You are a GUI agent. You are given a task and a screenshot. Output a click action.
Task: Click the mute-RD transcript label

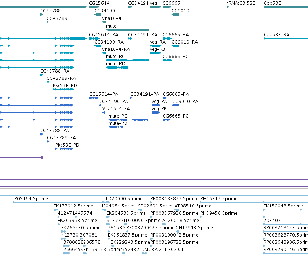coord(115,64)
